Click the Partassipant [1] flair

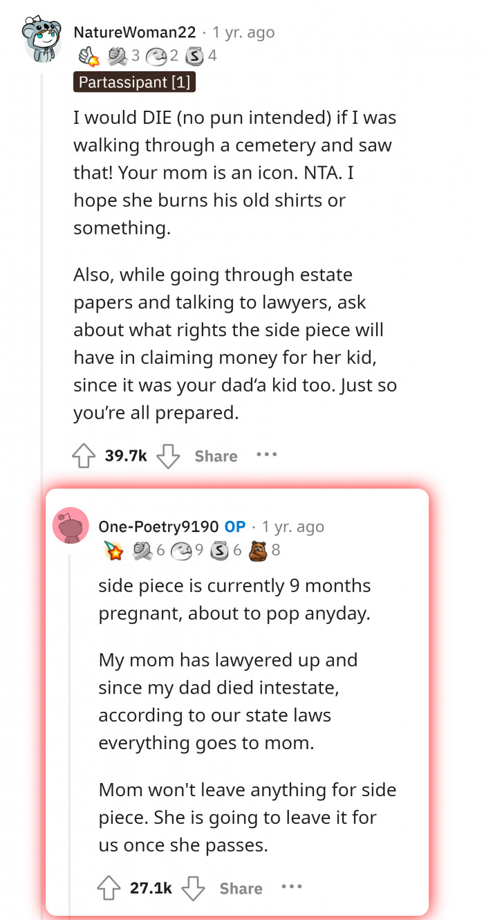pos(134,82)
